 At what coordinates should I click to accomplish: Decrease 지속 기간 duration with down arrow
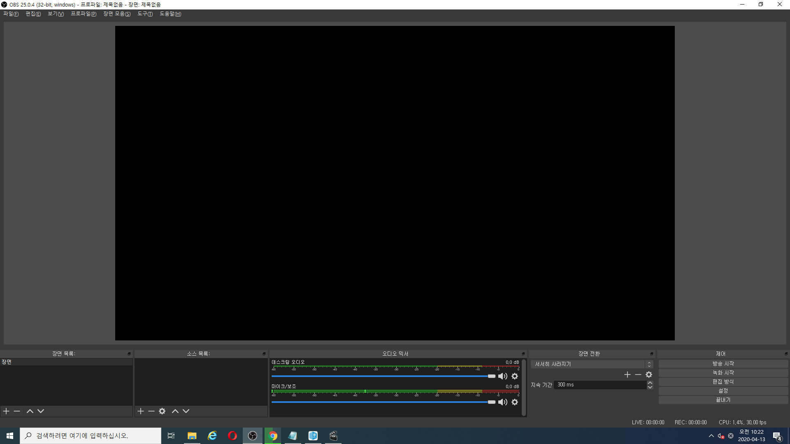point(650,387)
